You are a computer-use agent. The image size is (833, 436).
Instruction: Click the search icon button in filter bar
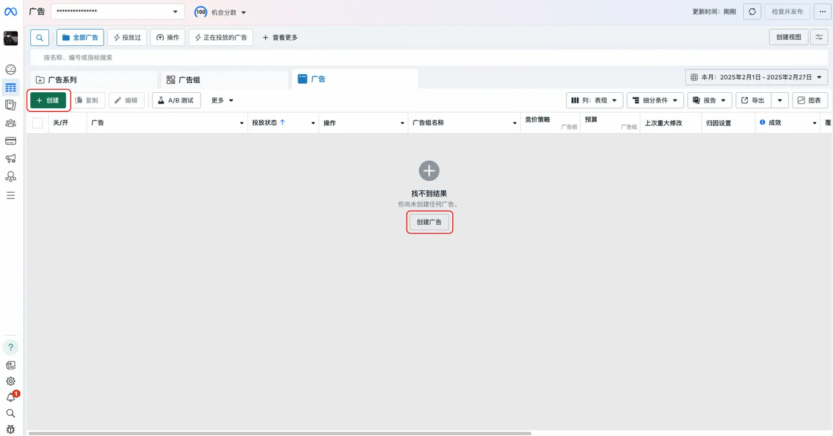click(x=39, y=37)
